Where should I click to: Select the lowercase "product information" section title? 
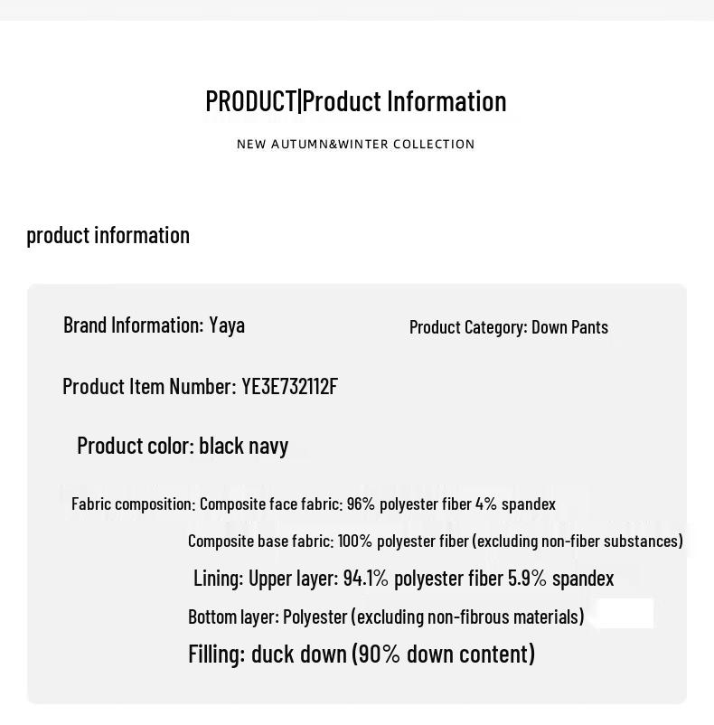[x=108, y=235]
